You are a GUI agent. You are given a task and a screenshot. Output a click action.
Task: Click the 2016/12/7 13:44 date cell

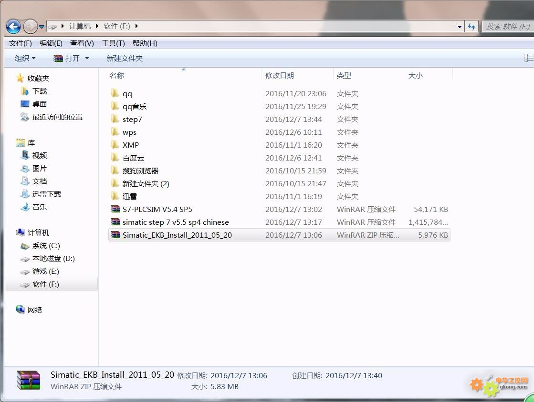(x=293, y=119)
